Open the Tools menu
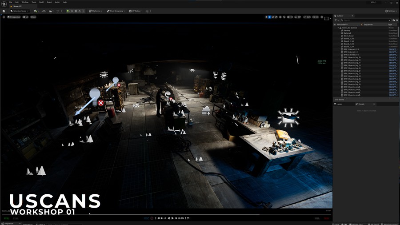 tap(34, 2)
